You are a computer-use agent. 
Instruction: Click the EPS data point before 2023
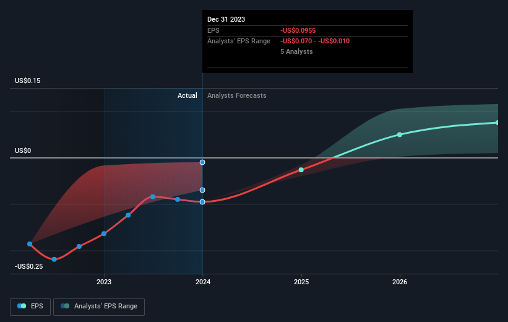(79, 246)
